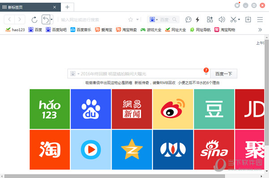The width and height of the screenshot is (269, 178).
Task: Mute sound with the speaker icon
Action: point(221,20)
